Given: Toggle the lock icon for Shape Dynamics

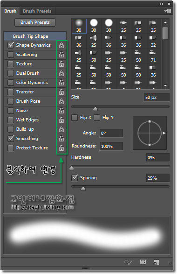Looking at the screenshot, I should (61, 45).
